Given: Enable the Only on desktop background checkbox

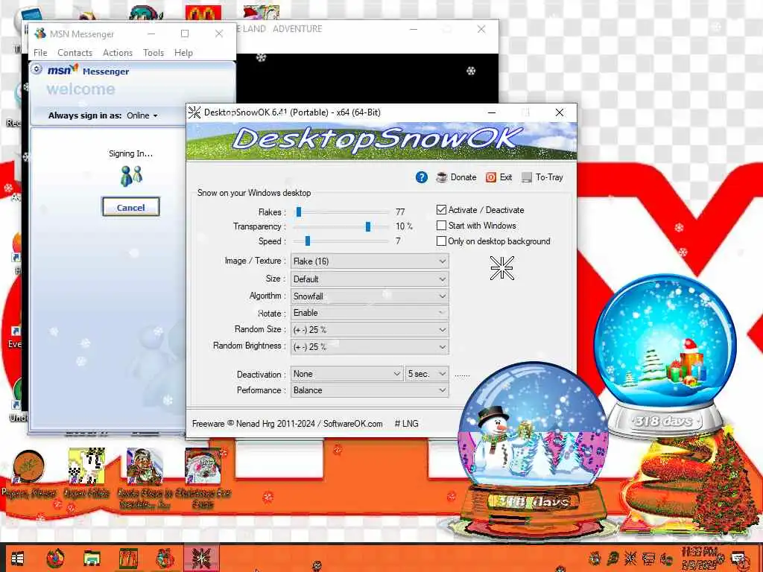Looking at the screenshot, I should pos(441,241).
